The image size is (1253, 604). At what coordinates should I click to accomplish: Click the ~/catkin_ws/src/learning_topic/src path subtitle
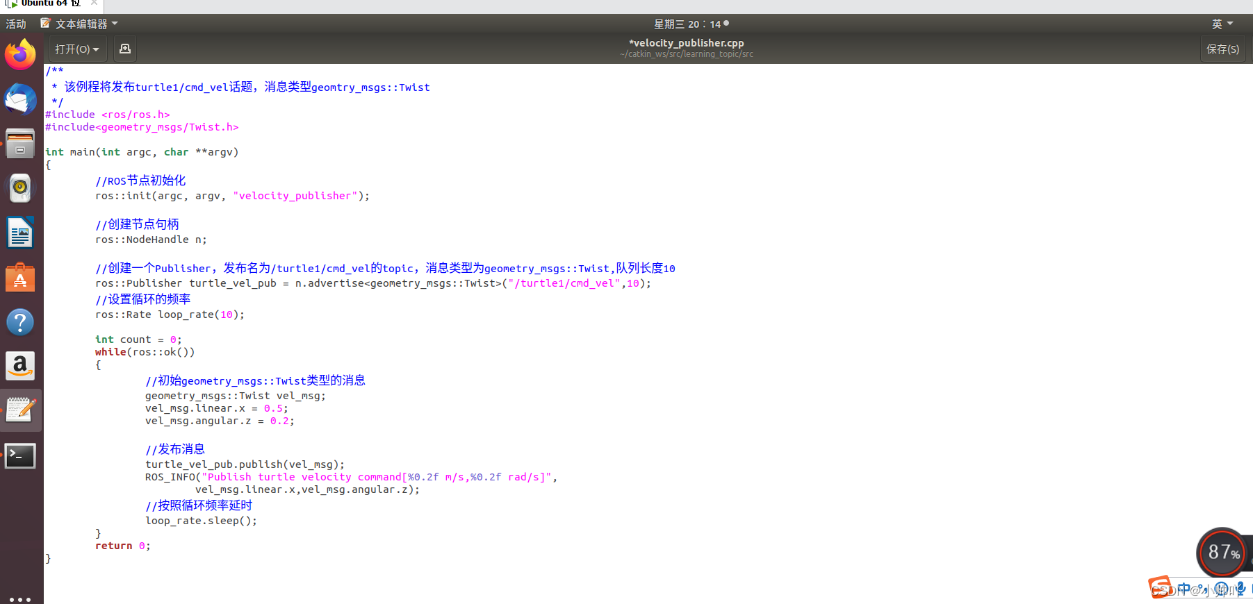687,54
